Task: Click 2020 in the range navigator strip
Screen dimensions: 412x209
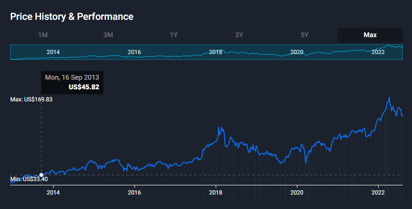Action: click(x=296, y=52)
